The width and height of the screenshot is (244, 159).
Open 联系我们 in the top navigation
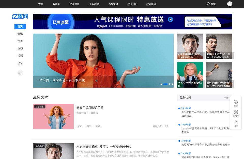[x=151, y=4]
